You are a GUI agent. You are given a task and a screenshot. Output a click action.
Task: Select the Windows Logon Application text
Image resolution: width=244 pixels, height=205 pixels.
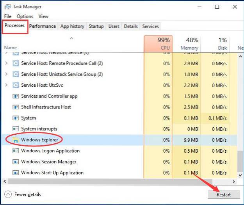tap(50, 151)
